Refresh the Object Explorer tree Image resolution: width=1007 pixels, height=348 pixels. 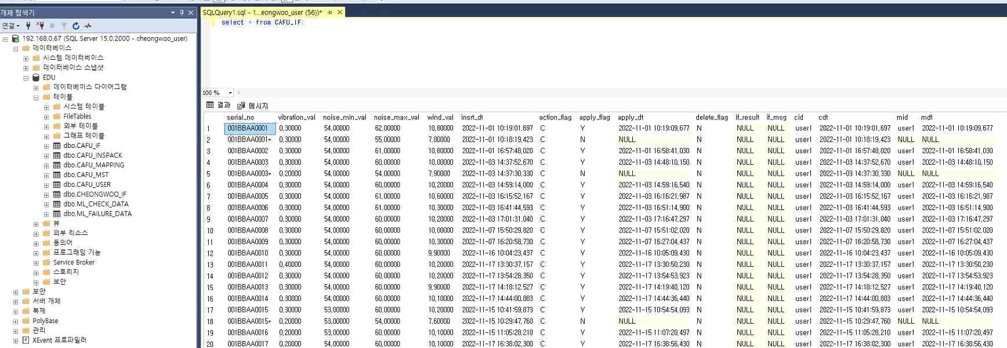(75, 26)
